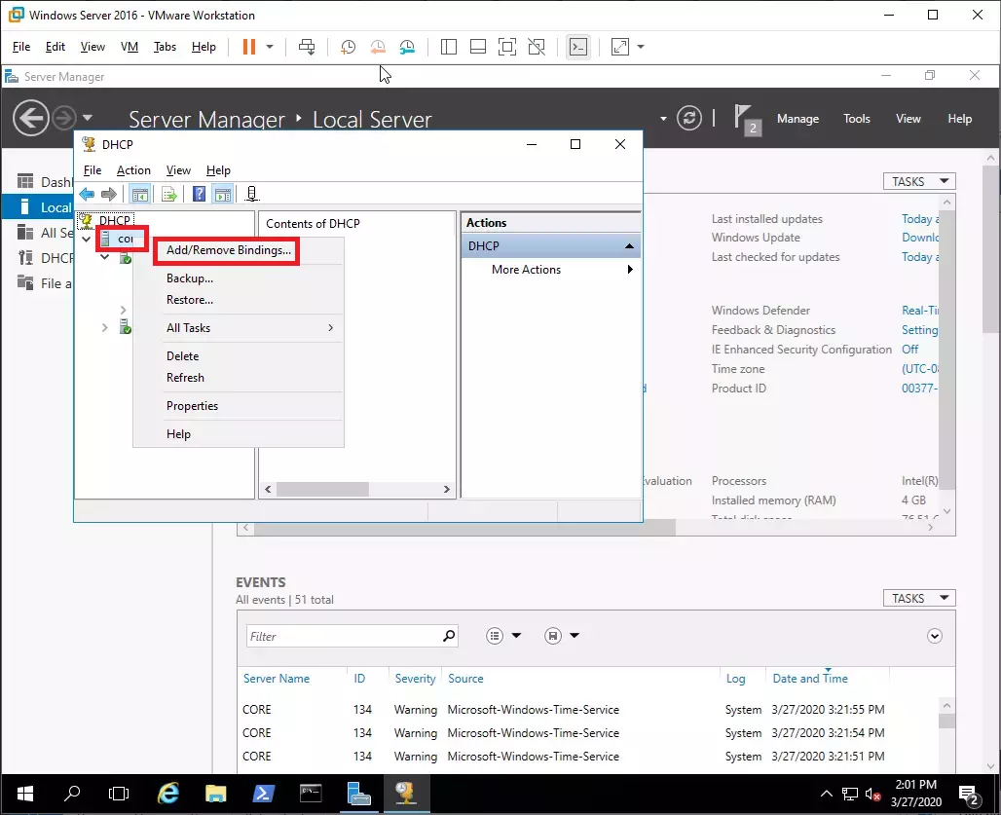The height and width of the screenshot is (815, 1001).
Task: Choose Refresh from the context menu
Action: click(x=185, y=378)
